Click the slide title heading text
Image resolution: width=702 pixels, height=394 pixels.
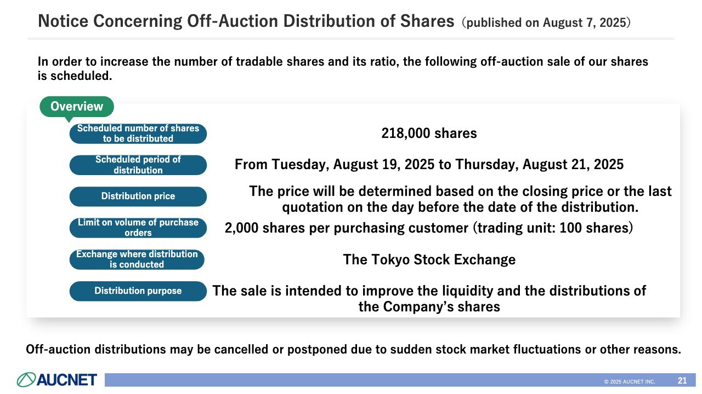click(246, 21)
